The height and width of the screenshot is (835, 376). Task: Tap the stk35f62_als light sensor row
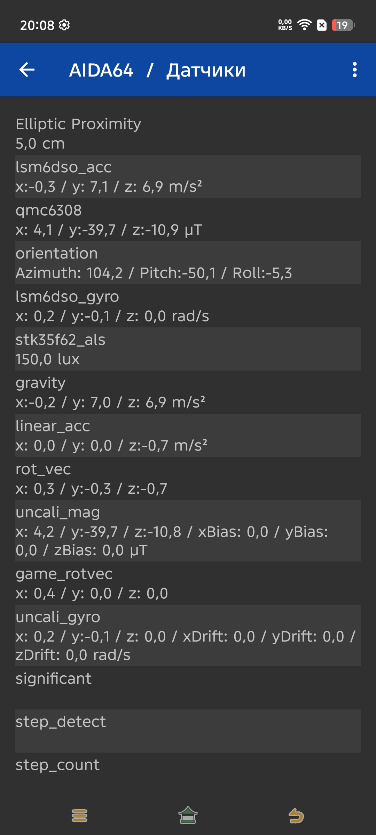point(188,349)
